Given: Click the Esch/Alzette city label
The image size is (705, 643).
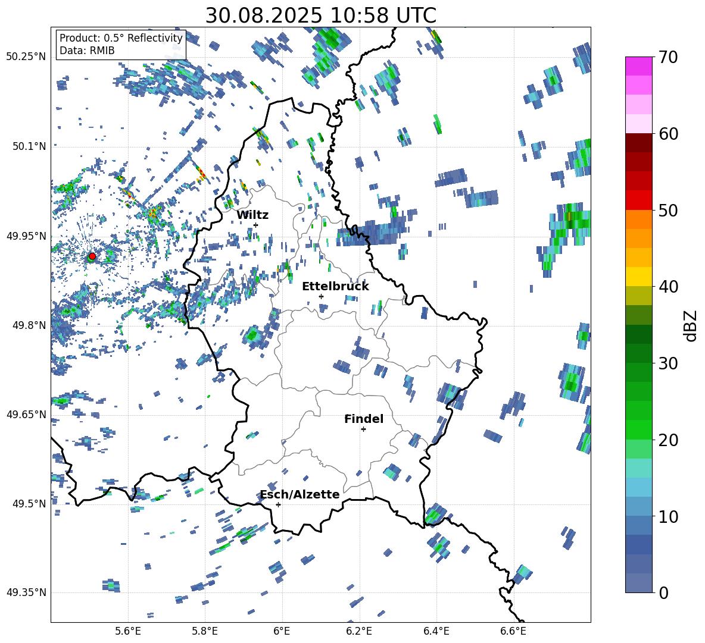Looking at the screenshot, I should pos(300,494).
